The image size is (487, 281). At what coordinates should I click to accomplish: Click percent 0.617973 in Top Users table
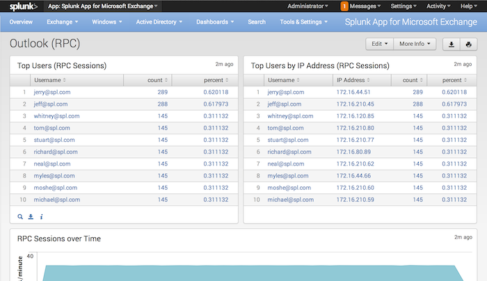[x=216, y=104]
